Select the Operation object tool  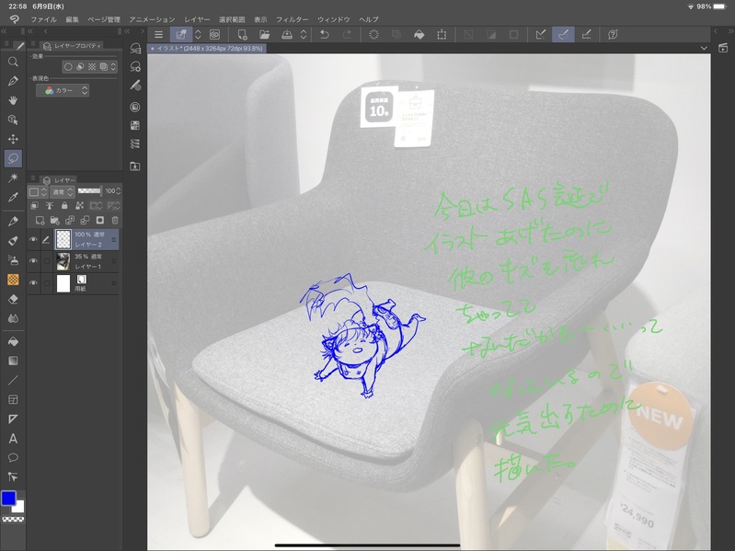13,120
